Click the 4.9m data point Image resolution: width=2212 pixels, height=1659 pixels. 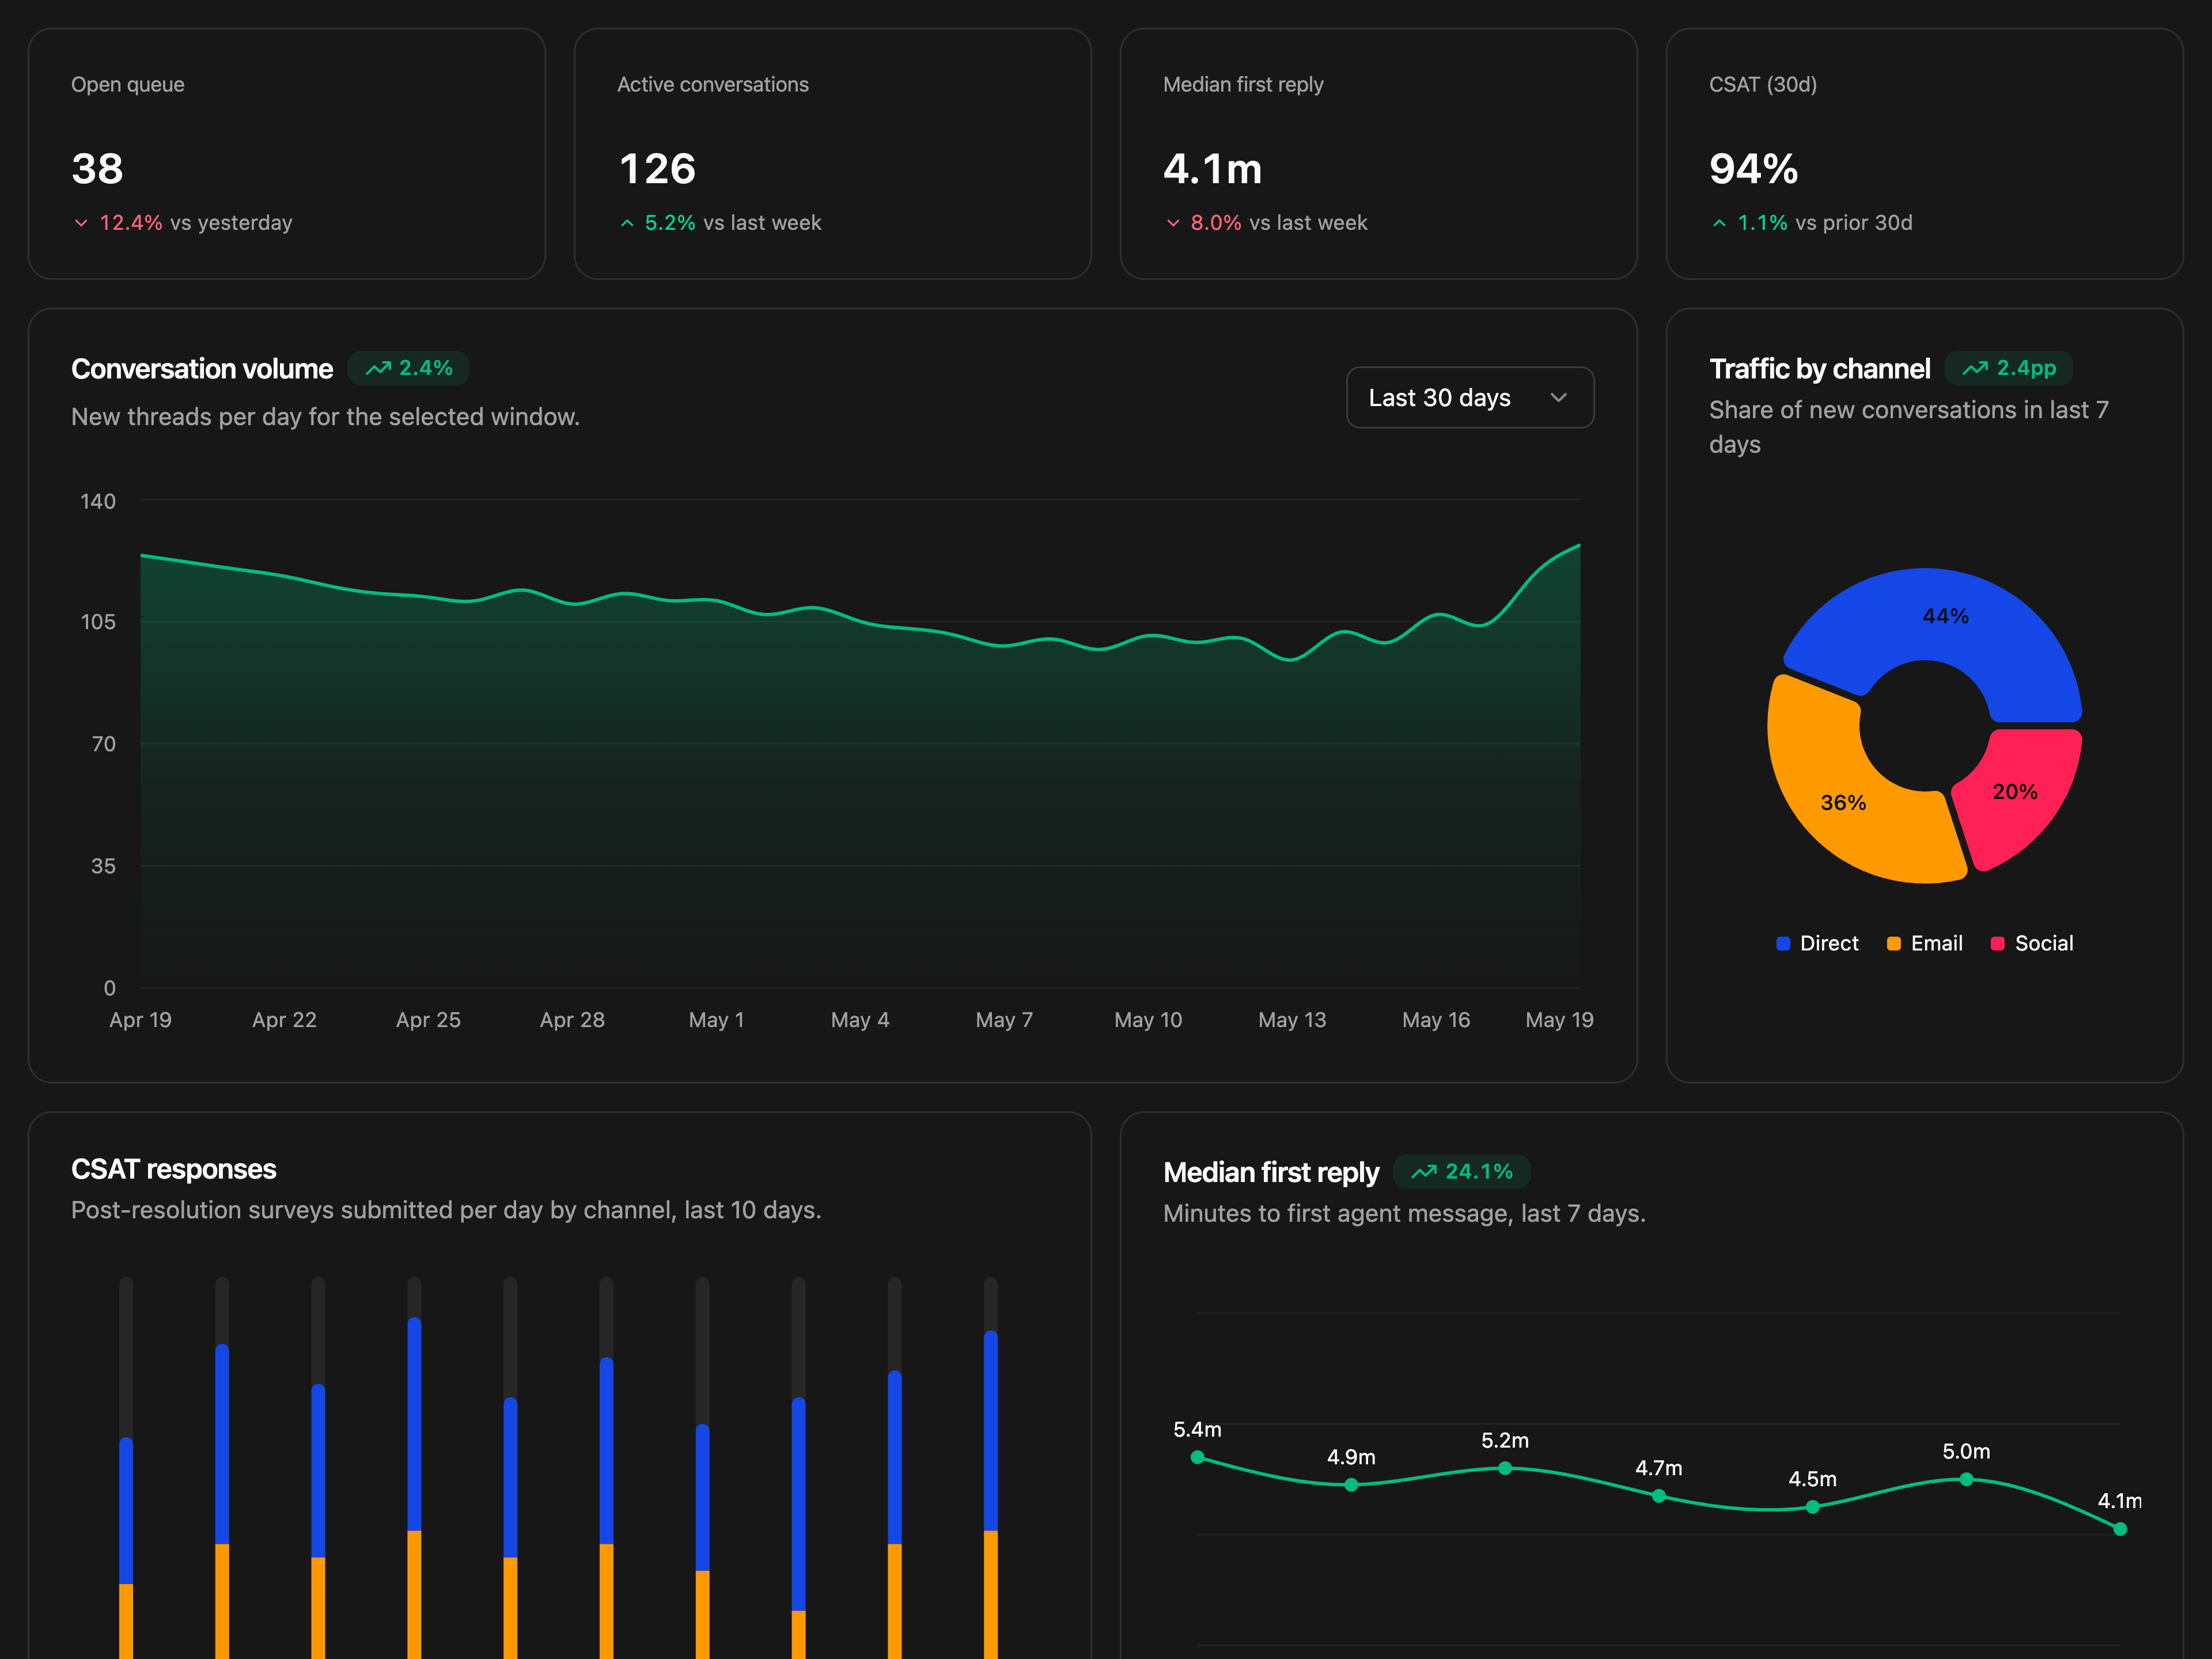pos(1351,1485)
